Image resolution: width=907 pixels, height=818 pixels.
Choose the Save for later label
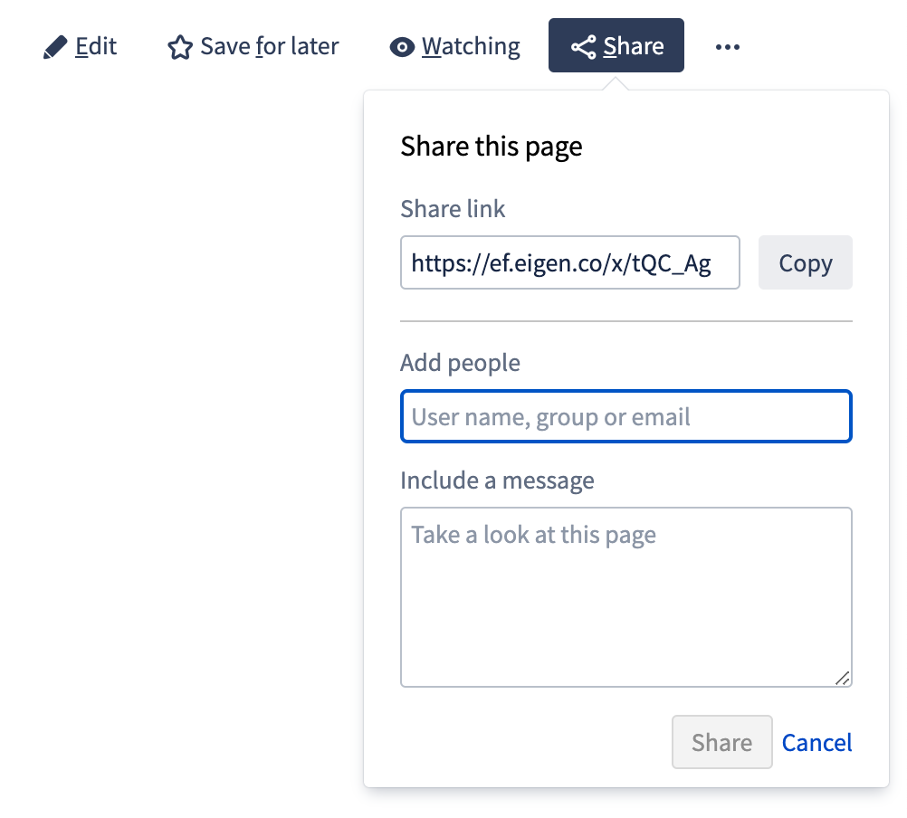(270, 46)
